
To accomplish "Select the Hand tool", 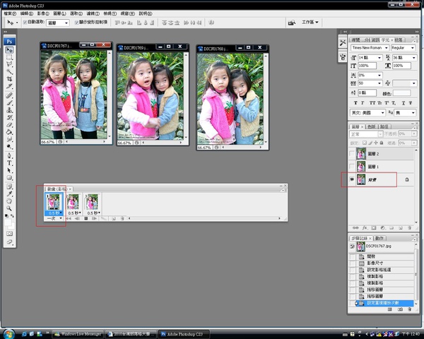I will tap(9, 201).
